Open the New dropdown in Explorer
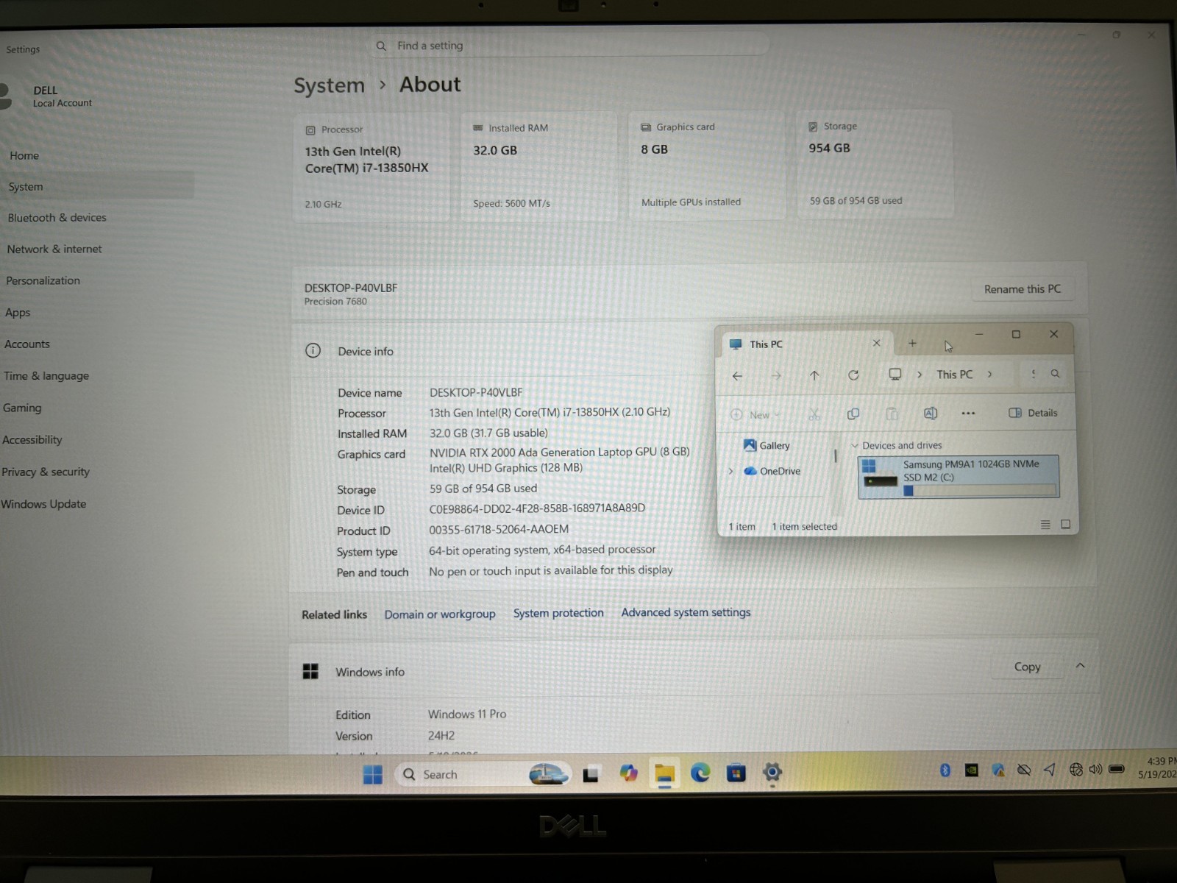This screenshot has height=883, width=1177. click(x=755, y=415)
